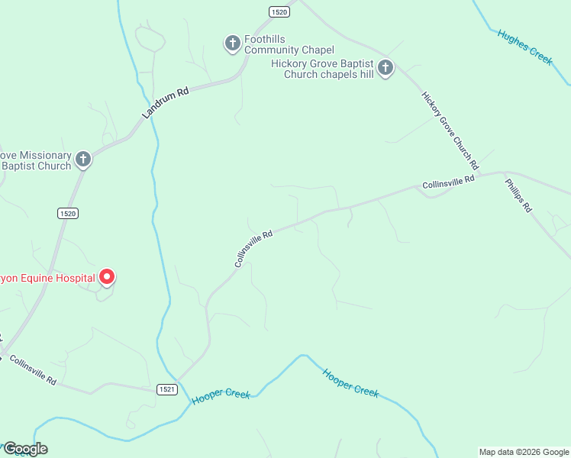Open the Tryon Equine Hospital label
This screenshot has height=458, width=571.
pyautogui.click(x=47, y=278)
